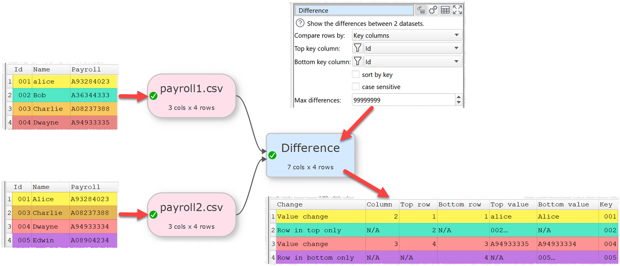The height and width of the screenshot is (266, 620).
Task: Click the question mark help icon
Action: pos(300,23)
